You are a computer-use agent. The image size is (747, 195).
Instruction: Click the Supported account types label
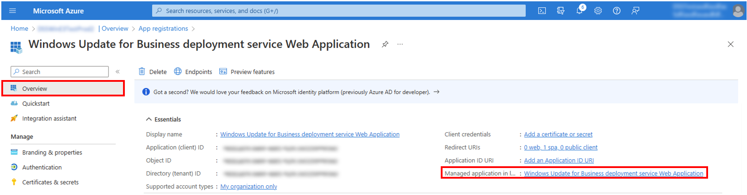coord(180,187)
